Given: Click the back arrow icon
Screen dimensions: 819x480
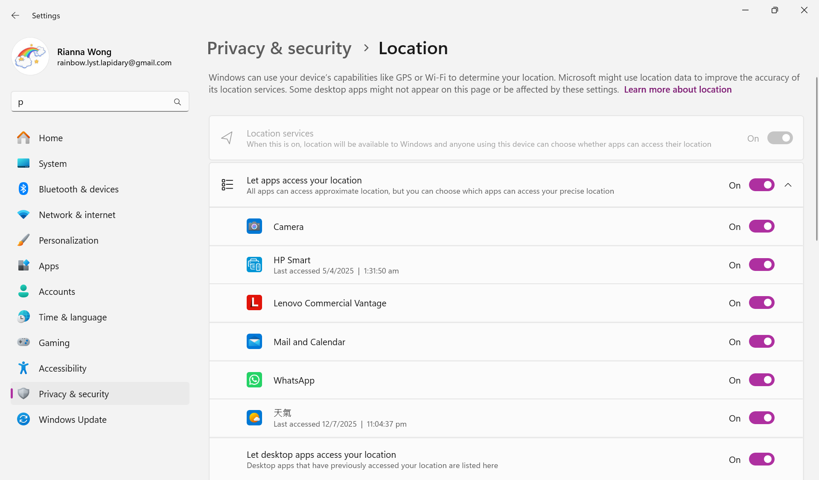Looking at the screenshot, I should coord(15,15).
